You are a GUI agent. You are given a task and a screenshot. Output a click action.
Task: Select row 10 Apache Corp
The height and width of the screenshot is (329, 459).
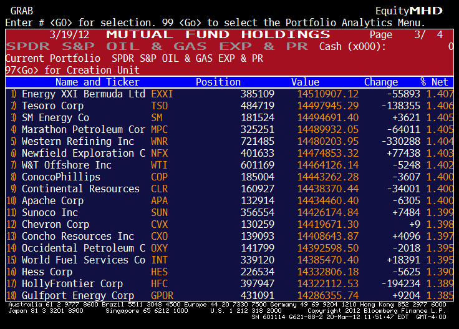(229, 200)
